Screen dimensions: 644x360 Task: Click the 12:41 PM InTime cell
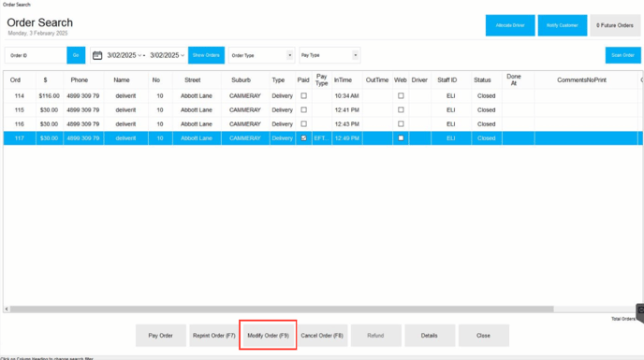tap(346, 110)
